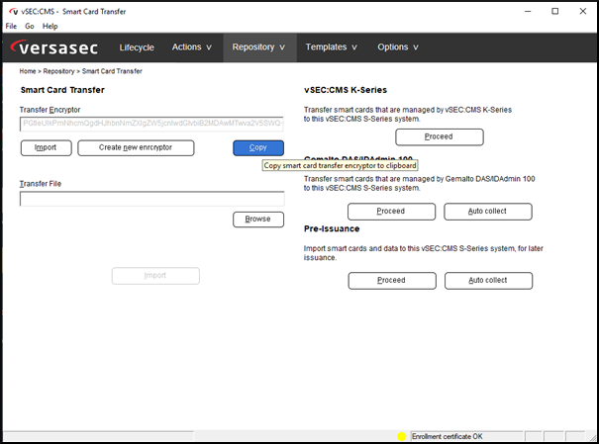
Task: Expand the Actions dropdown menu
Action: coord(191,46)
